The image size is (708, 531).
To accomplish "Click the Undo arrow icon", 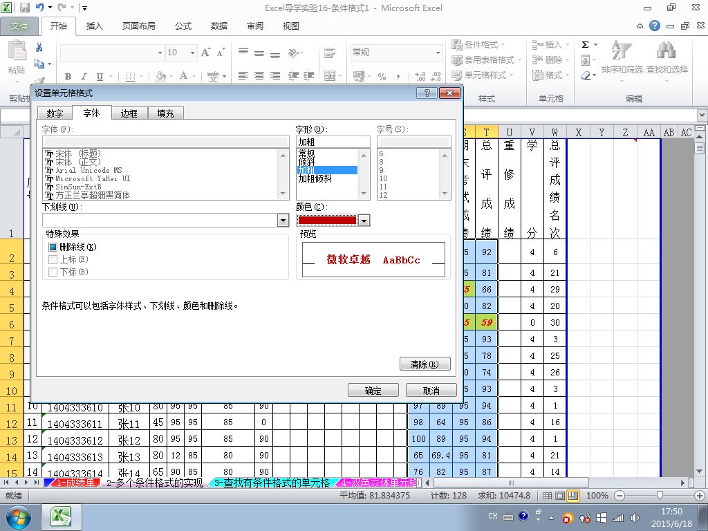I will [x=39, y=8].
